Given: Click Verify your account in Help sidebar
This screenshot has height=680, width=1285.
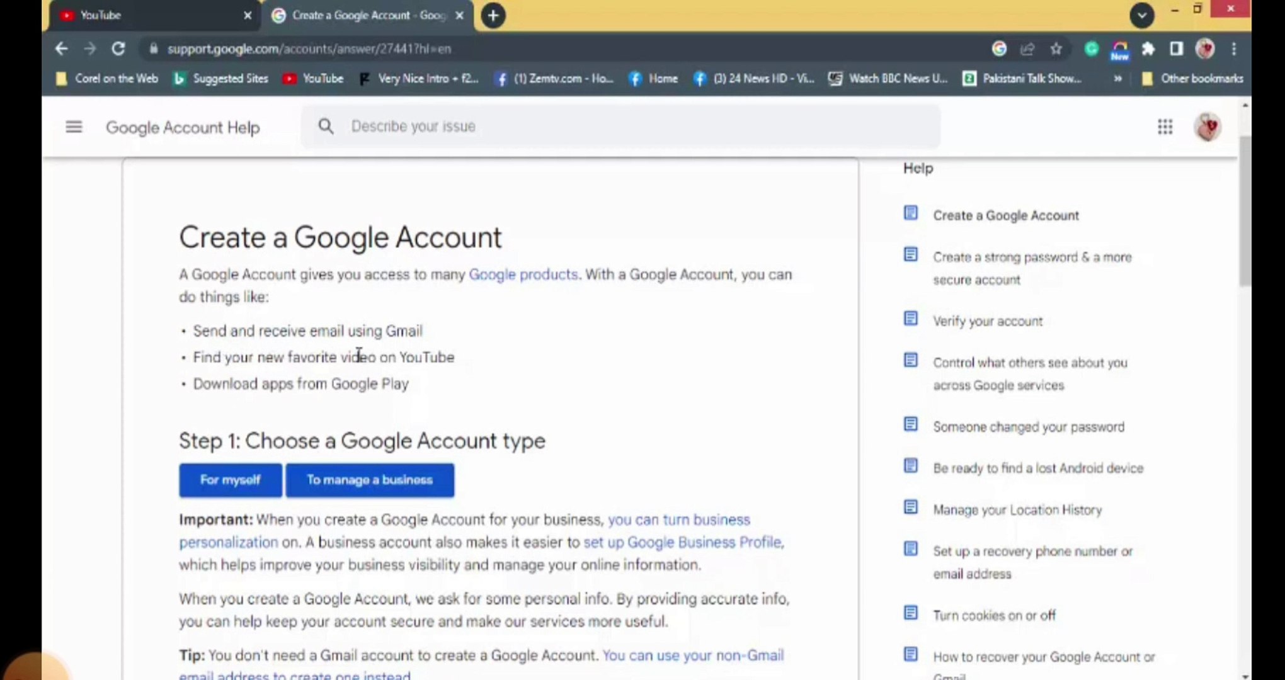Looking at the screenshot, I should click(x=986, y=320).
